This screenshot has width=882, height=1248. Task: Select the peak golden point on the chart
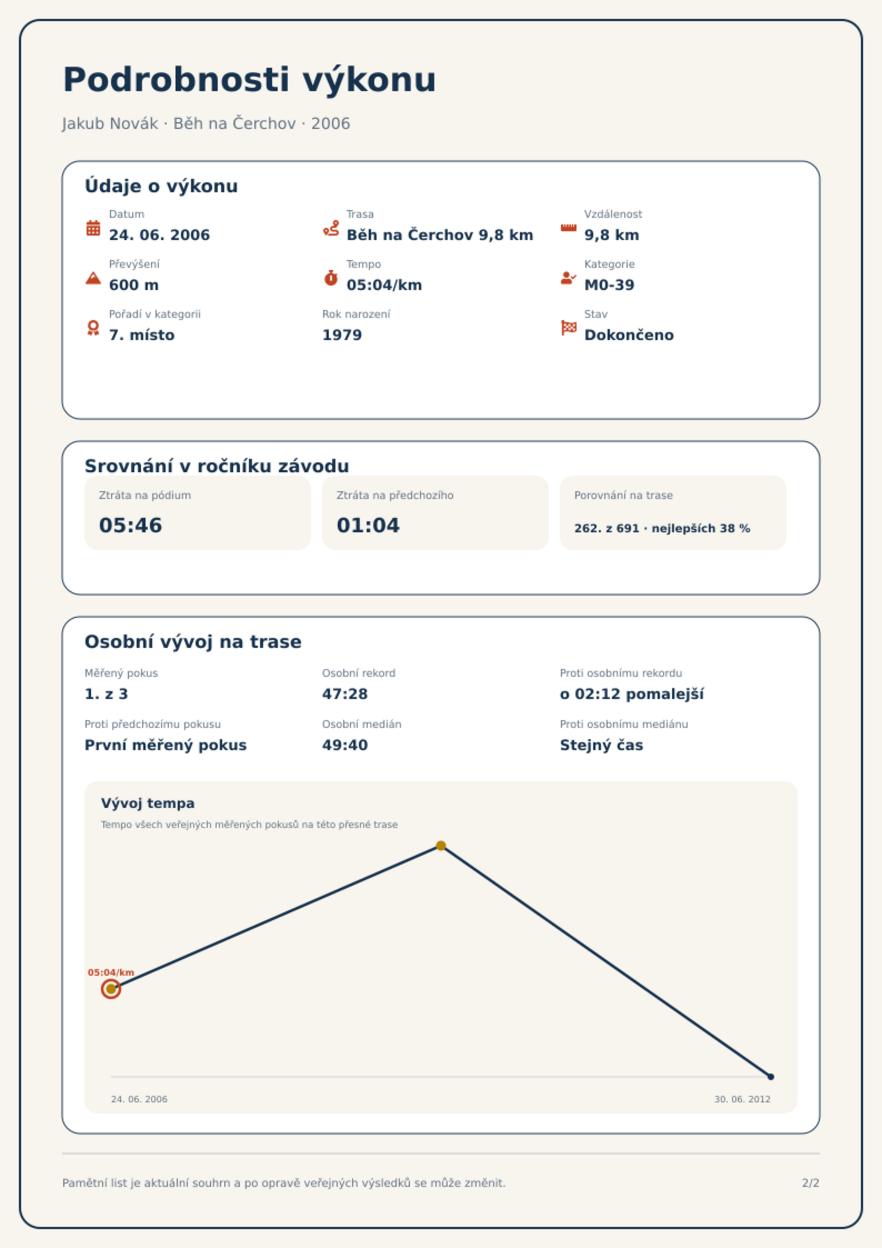(441, 846)
